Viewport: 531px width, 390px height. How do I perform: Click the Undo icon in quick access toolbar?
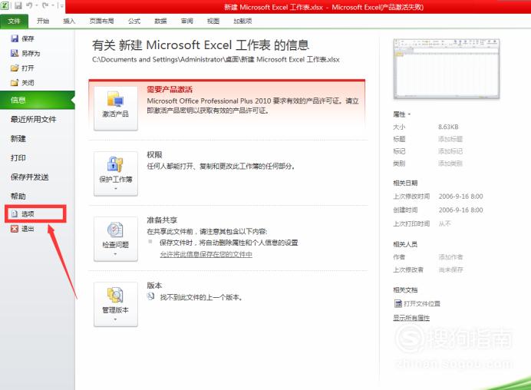coord(29,6)
